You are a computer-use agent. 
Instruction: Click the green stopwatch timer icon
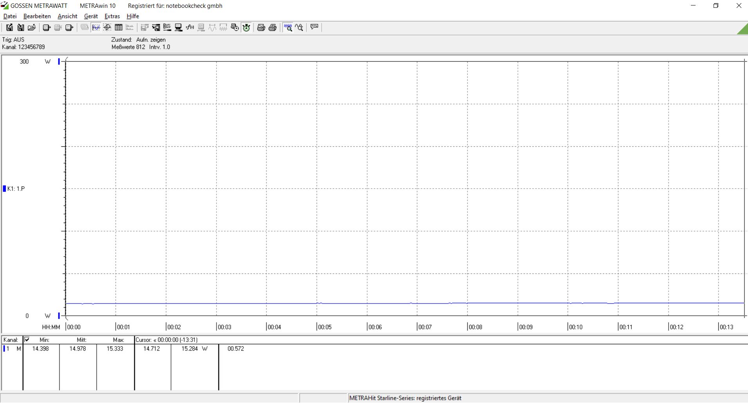(246, 27)
